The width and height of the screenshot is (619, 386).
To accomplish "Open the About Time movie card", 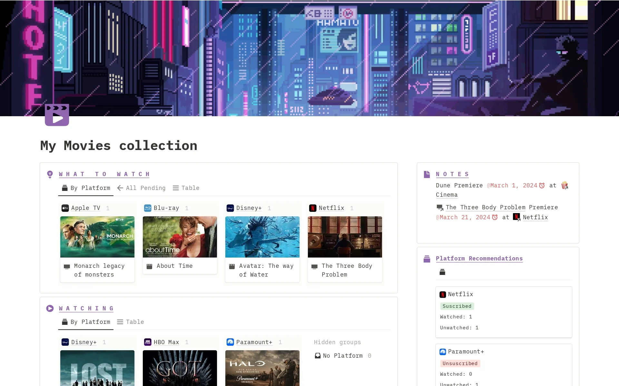I will click(180, 245).
